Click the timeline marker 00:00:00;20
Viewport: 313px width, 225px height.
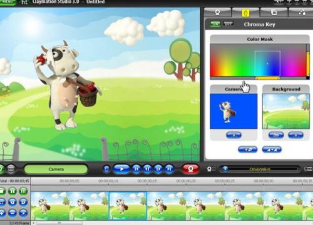click(186, 181)
